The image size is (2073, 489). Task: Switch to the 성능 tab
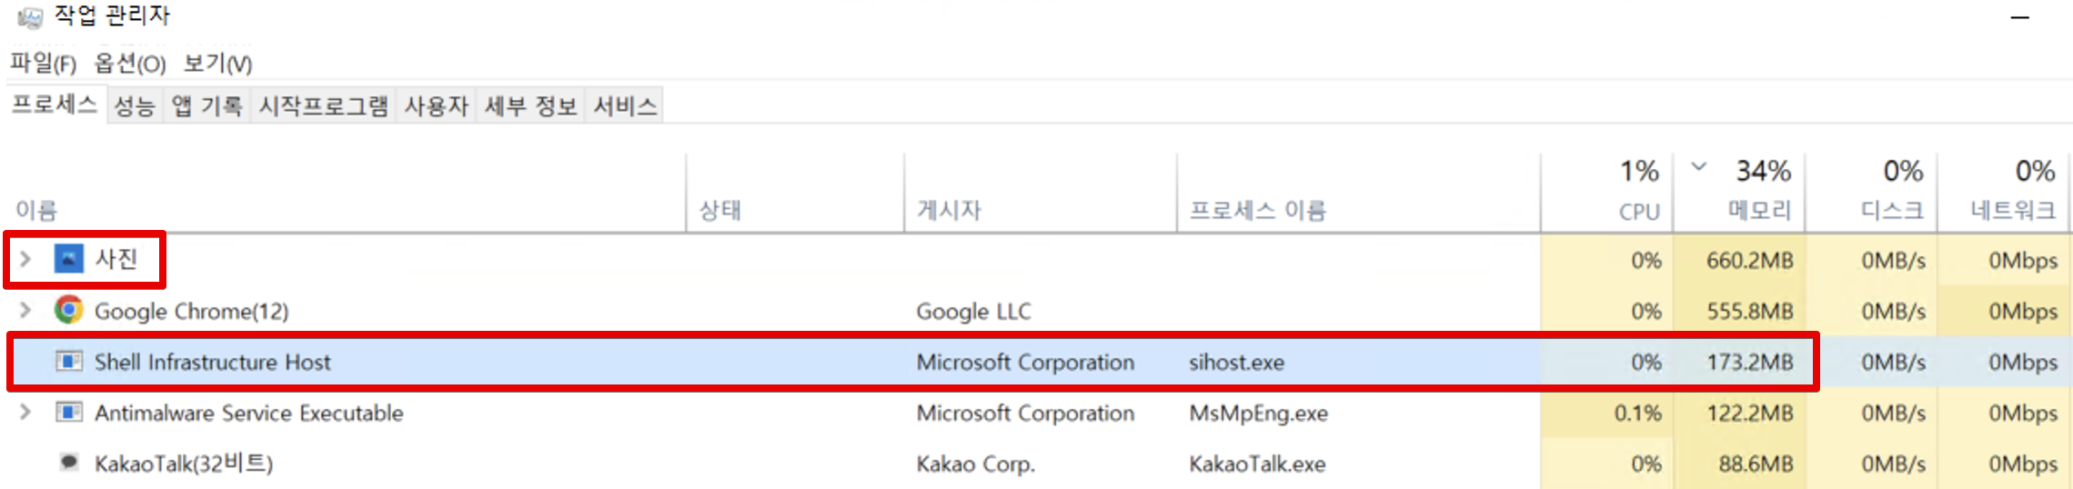tap(135, 105)
